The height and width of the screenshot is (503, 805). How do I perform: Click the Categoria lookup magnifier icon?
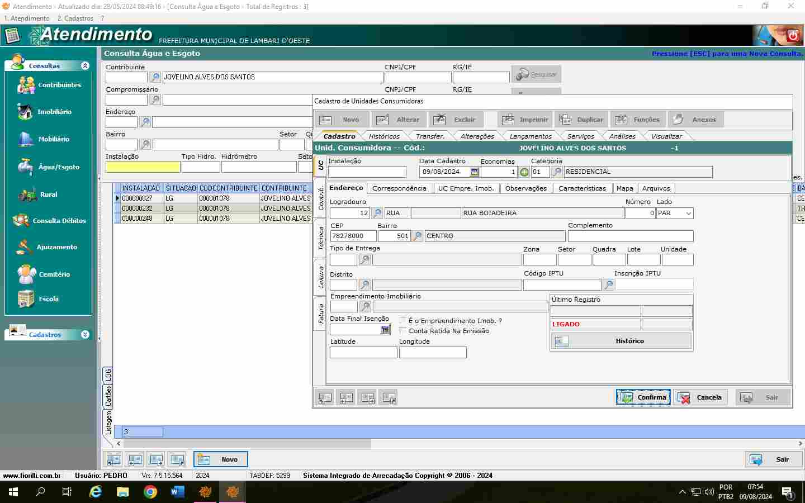point(557,172)
